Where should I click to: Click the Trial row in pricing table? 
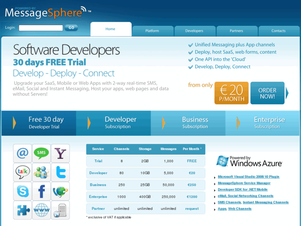tap(146, 161)
